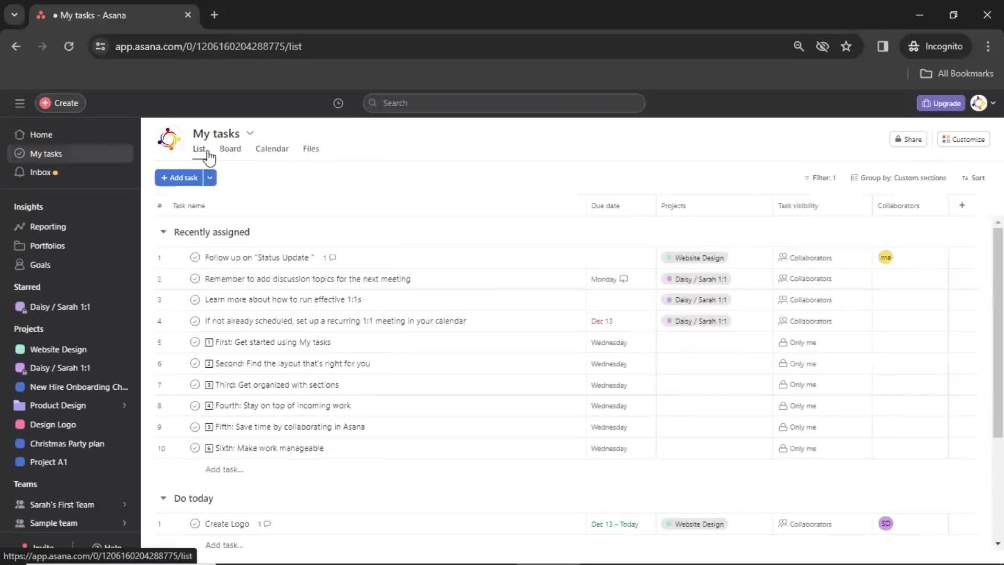Click the Share button in top right
The image size is (1004, 565).
coord(907,139)
